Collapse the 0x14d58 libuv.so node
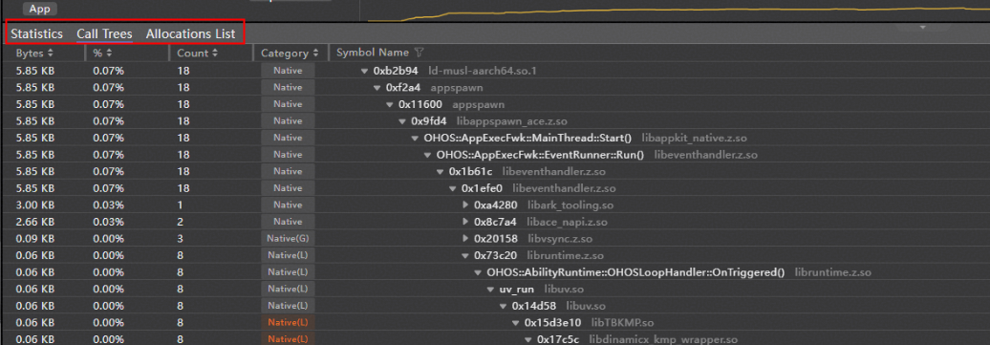The image size is (990, 345). pos(504,307)
